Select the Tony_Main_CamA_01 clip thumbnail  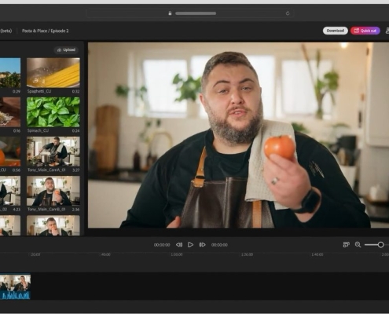tap(53, 152)
